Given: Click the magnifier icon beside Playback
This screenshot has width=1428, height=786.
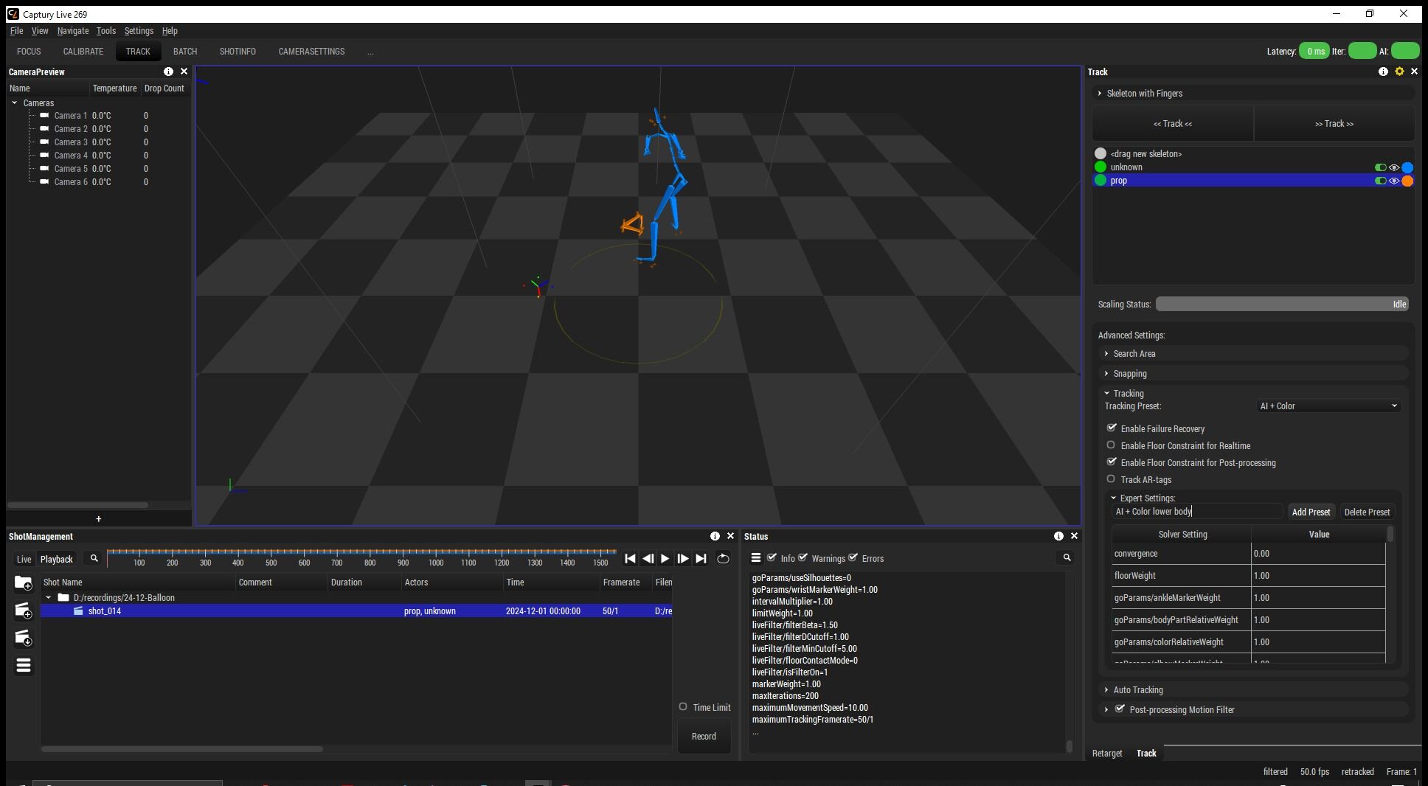Looking at the screenshot, I should (94, 559).
